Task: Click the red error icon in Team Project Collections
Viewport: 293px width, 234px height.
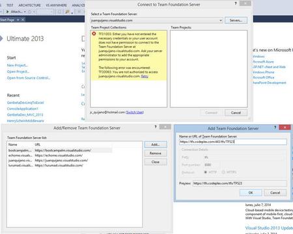Action: 94,34
